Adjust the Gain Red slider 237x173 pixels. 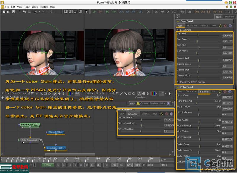coord(198,36)
